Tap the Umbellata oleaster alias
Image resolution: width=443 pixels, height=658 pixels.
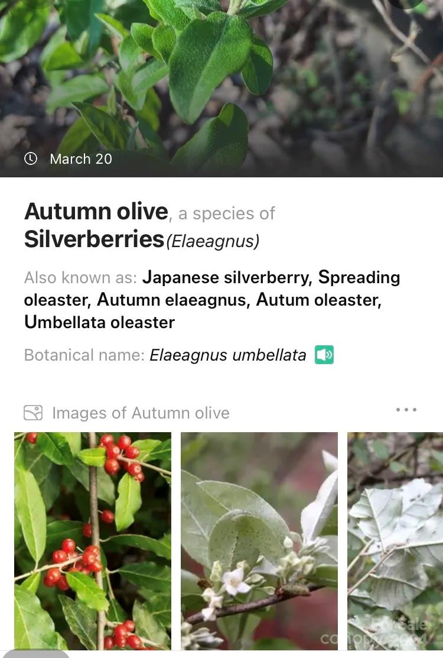99,322
